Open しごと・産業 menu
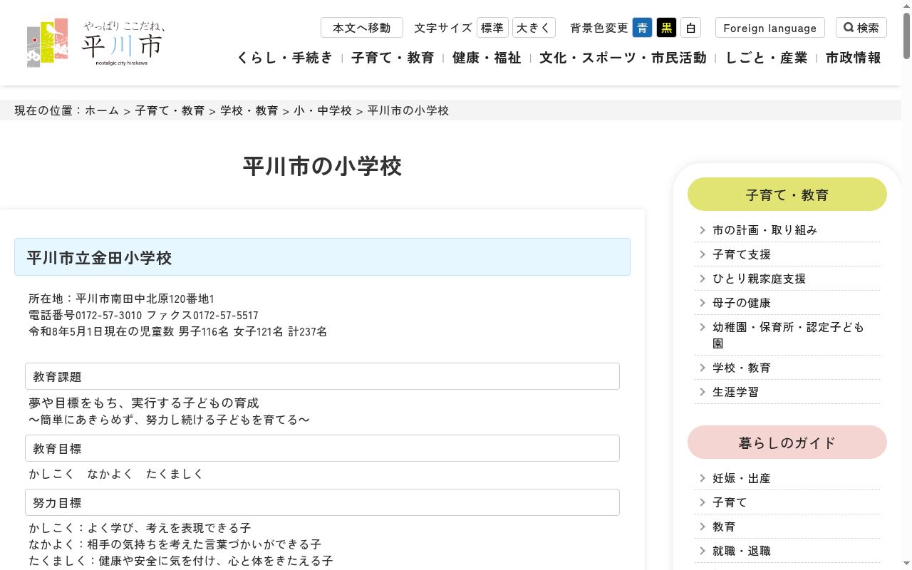This screenshot has width=912, height=570. point(767,58)
